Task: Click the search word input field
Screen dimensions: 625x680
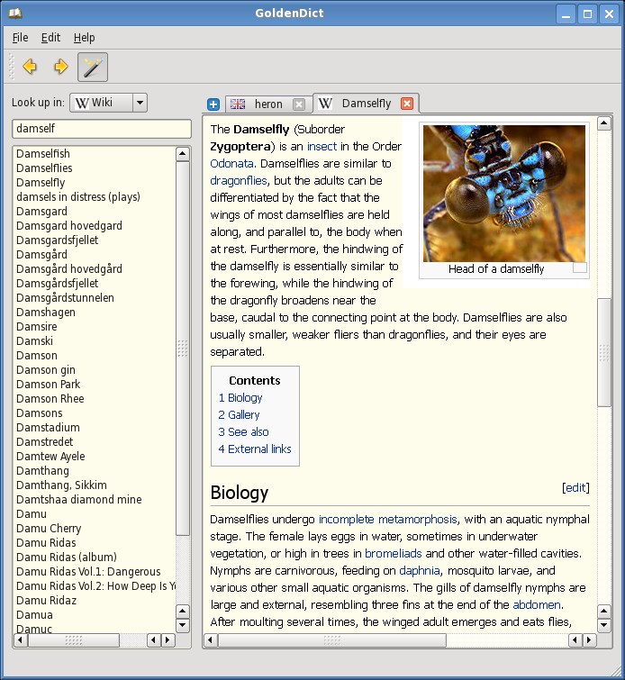Action: (102, 129)
